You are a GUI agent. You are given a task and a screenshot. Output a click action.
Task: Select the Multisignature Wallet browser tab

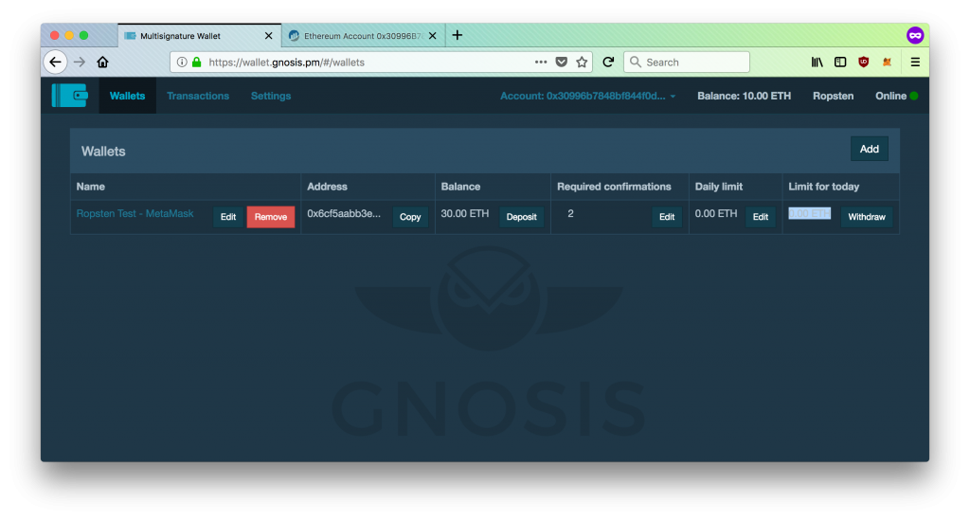[198, 36]
